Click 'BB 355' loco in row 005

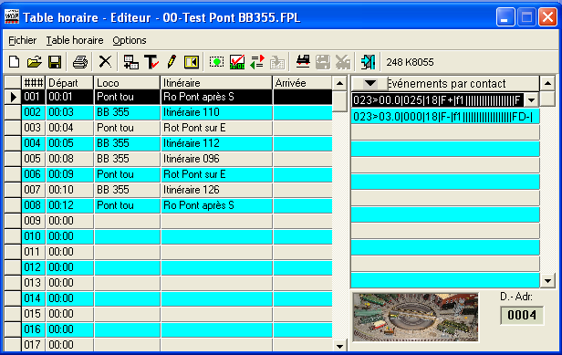click(x=127, y=159)
